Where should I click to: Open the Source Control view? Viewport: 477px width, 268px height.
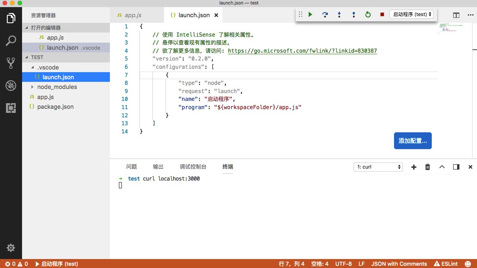click(x=11, y=63)
